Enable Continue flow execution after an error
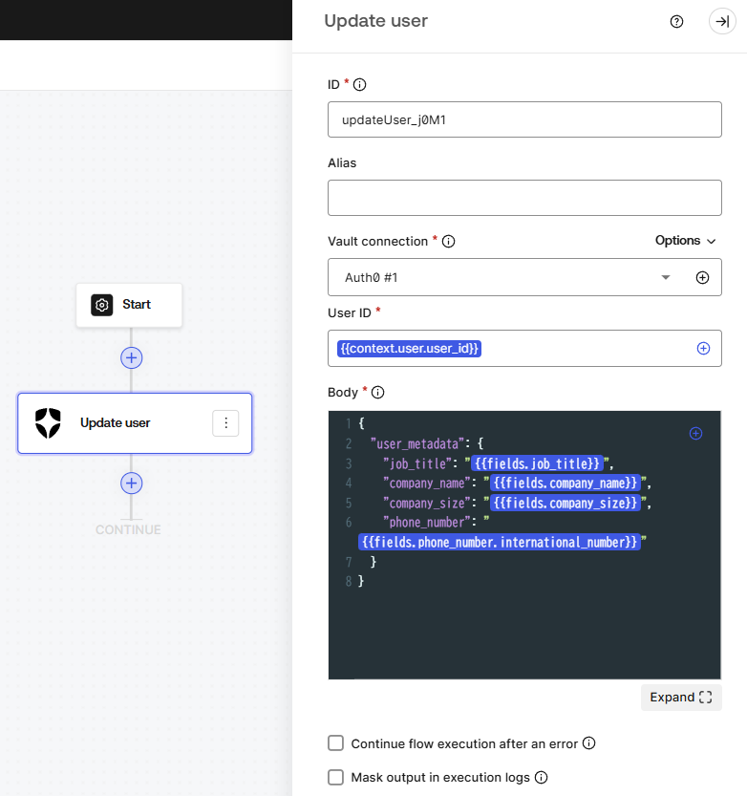The width and height of the screenshot is (747, 796). point(336,743)
